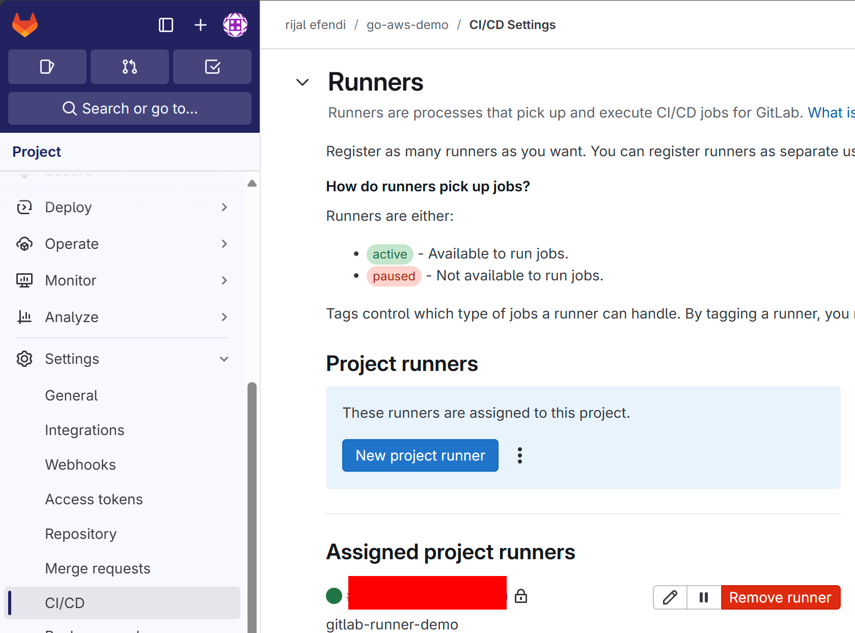Screen dimensions: 855x633
Task: Edit the gitlab-runner-demo runner via pencil icon
Action: click(x=669, y=597)
